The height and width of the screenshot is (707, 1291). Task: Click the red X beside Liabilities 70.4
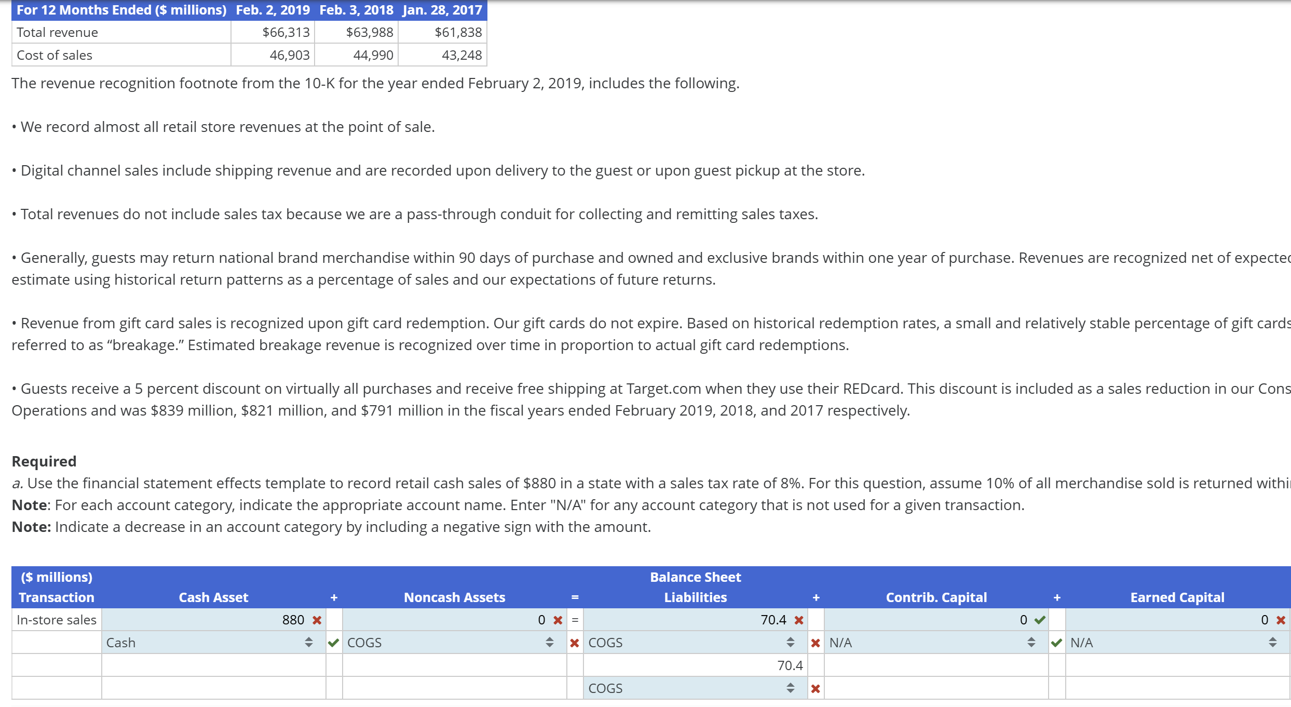798,619
